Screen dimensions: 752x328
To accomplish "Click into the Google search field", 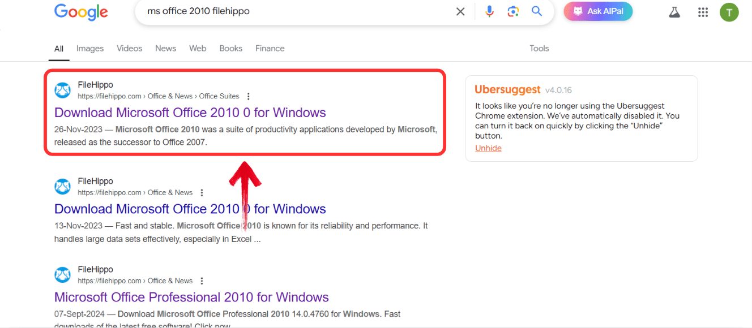I will pyautogui.click(x=294, y=12).
